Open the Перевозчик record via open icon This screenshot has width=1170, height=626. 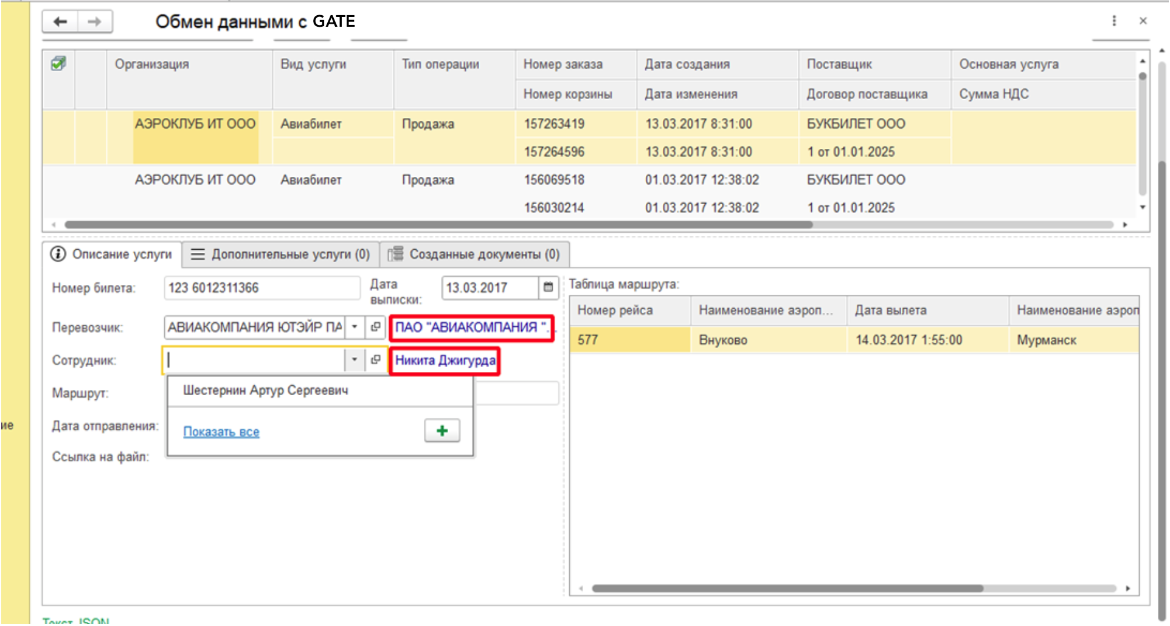(x=376, y=327)
